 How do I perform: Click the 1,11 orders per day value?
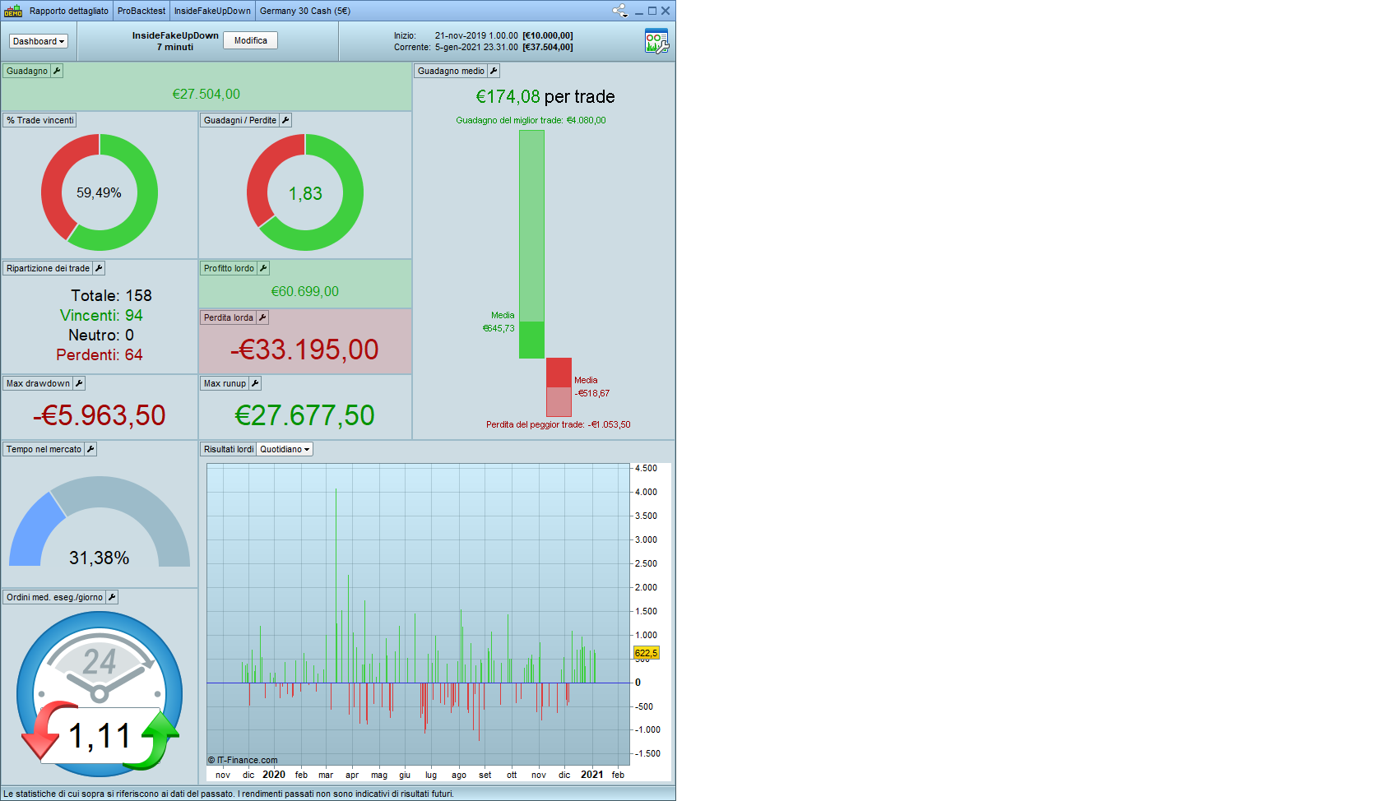[x=100, y=736]
